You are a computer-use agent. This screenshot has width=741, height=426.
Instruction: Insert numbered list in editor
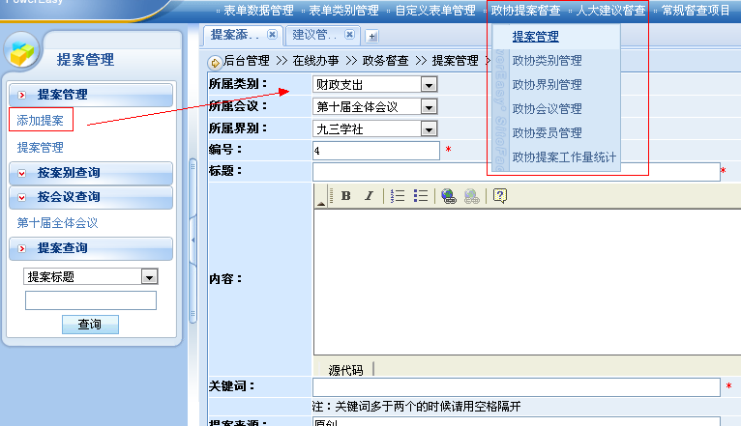click(x=398, y=196)
